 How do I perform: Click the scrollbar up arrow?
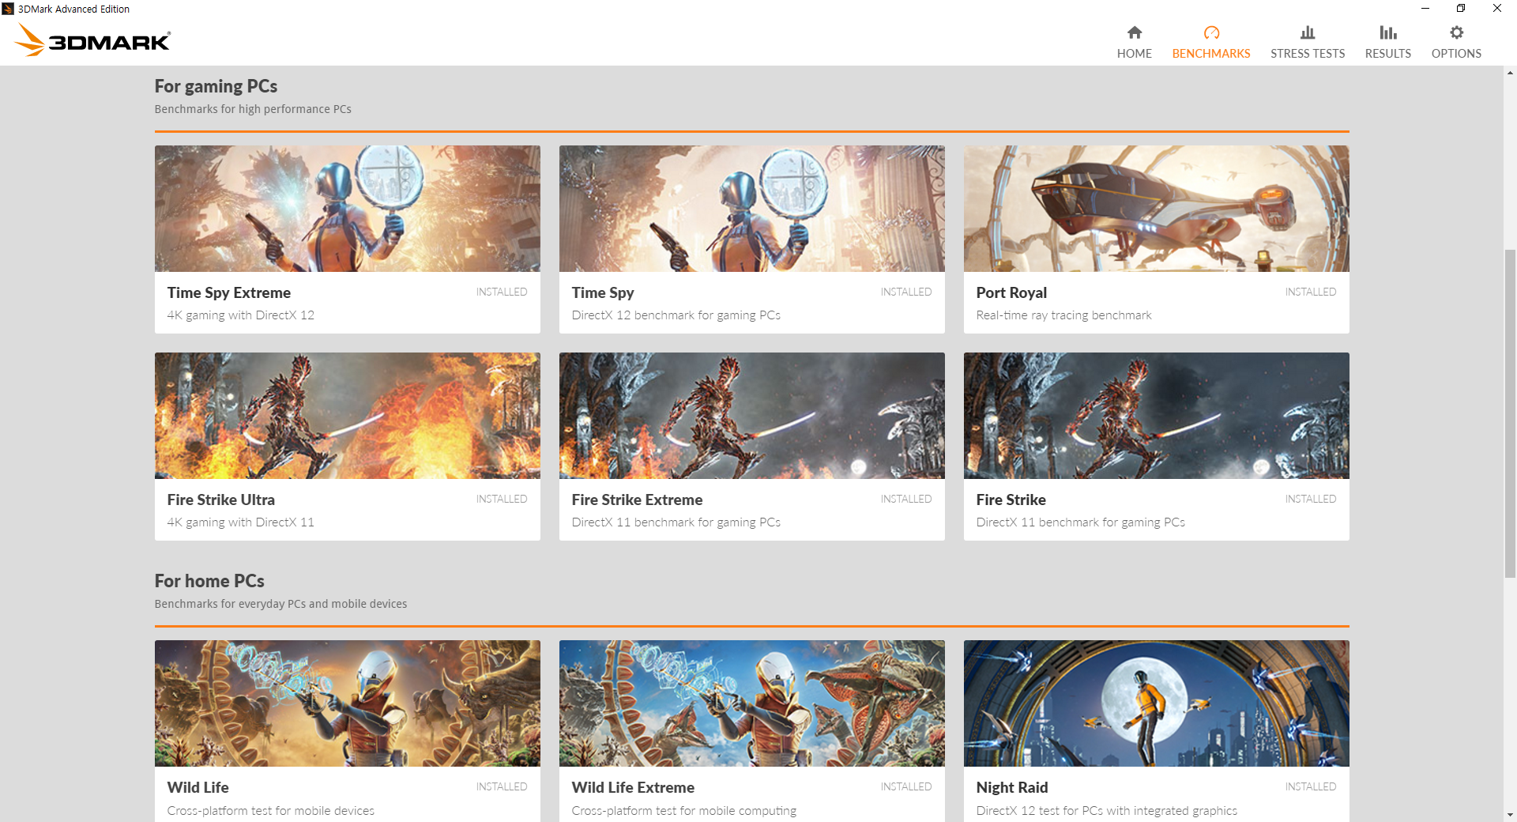[1510, 73]
